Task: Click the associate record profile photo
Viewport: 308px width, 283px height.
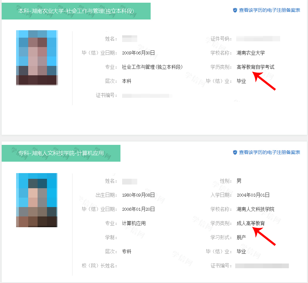Action: pyautogui.click(x=37, y=200)
